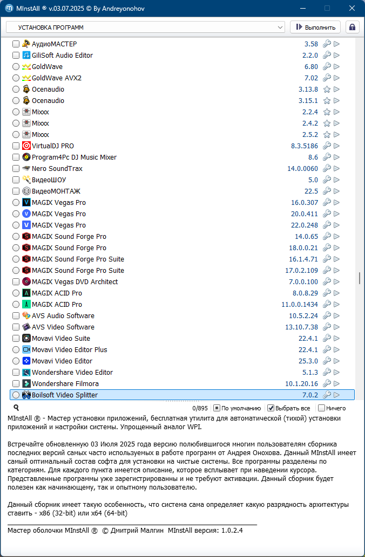Click the key icon in the VirtualDJ PRO row
365x557 pixels.
pyautogui.click(x=327, y=146)
